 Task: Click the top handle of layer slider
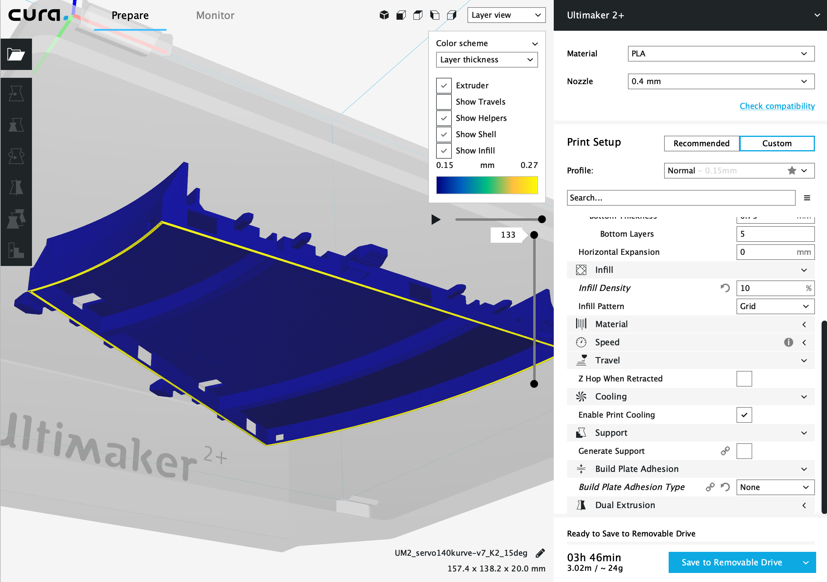click(534, 235)
